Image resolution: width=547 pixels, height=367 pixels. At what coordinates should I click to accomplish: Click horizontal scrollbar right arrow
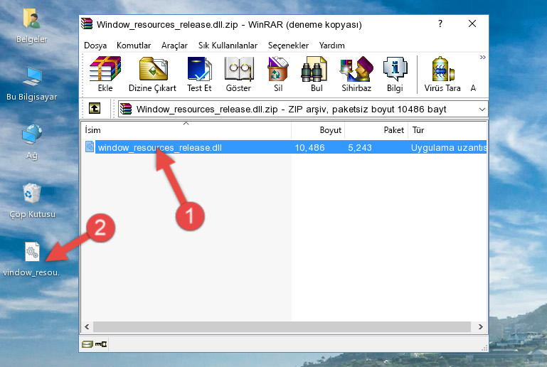pos(480,327)
